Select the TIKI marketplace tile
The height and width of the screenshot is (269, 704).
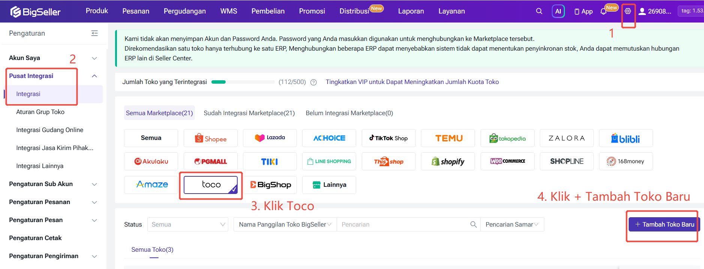[270, 161]
